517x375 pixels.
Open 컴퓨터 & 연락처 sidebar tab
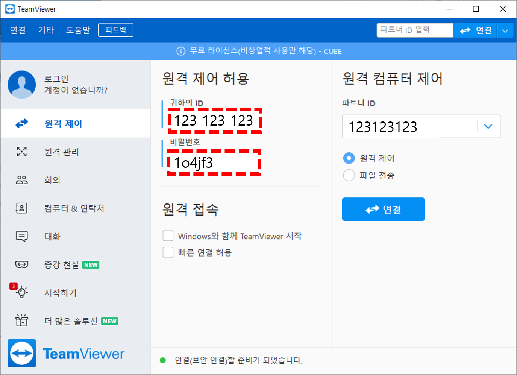[76, 208]
